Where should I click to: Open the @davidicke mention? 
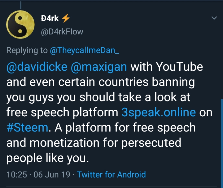pos(37,67)
